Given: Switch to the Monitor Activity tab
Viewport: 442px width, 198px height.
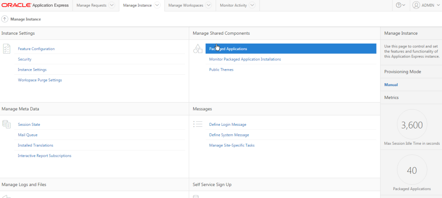Looking at the screenshot, I should [233, 5].
